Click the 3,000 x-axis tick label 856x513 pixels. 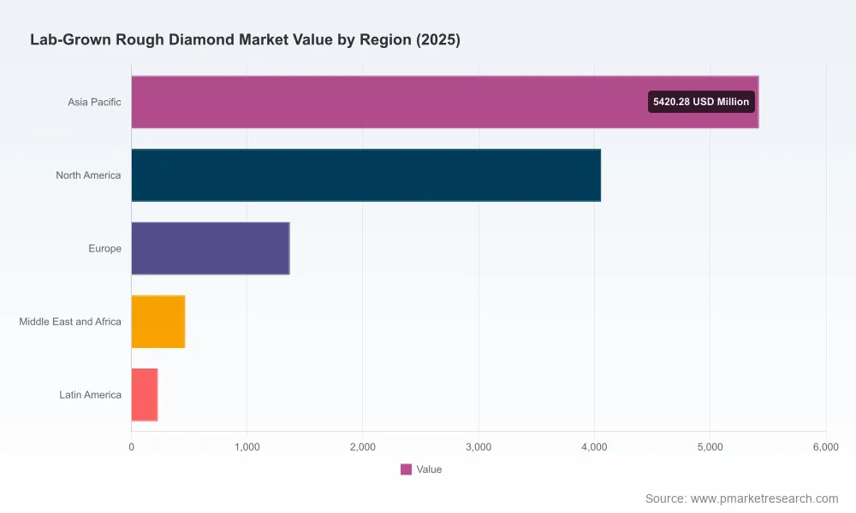479,447
